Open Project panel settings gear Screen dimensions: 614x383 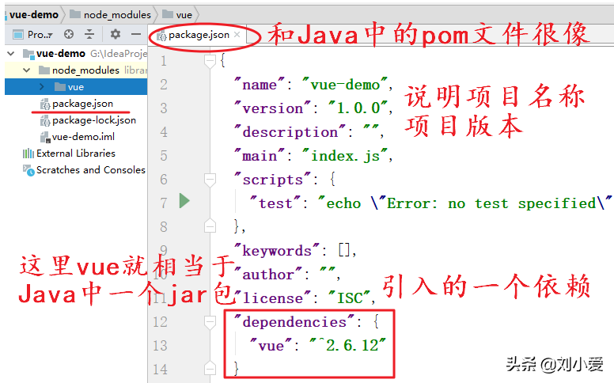tap(116, 34)
